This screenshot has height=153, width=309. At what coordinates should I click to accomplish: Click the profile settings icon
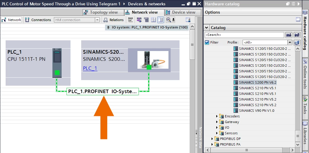click(297, 42)
